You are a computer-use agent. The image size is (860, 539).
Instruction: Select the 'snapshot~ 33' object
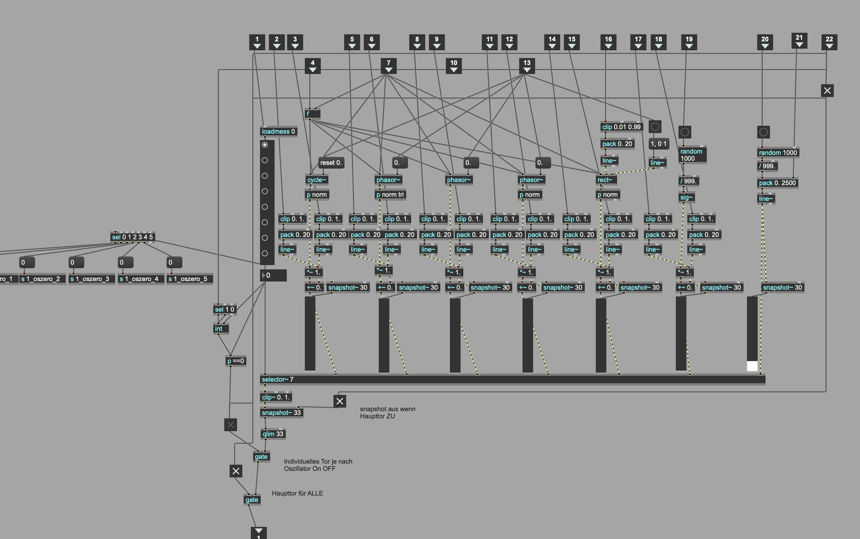281,413
